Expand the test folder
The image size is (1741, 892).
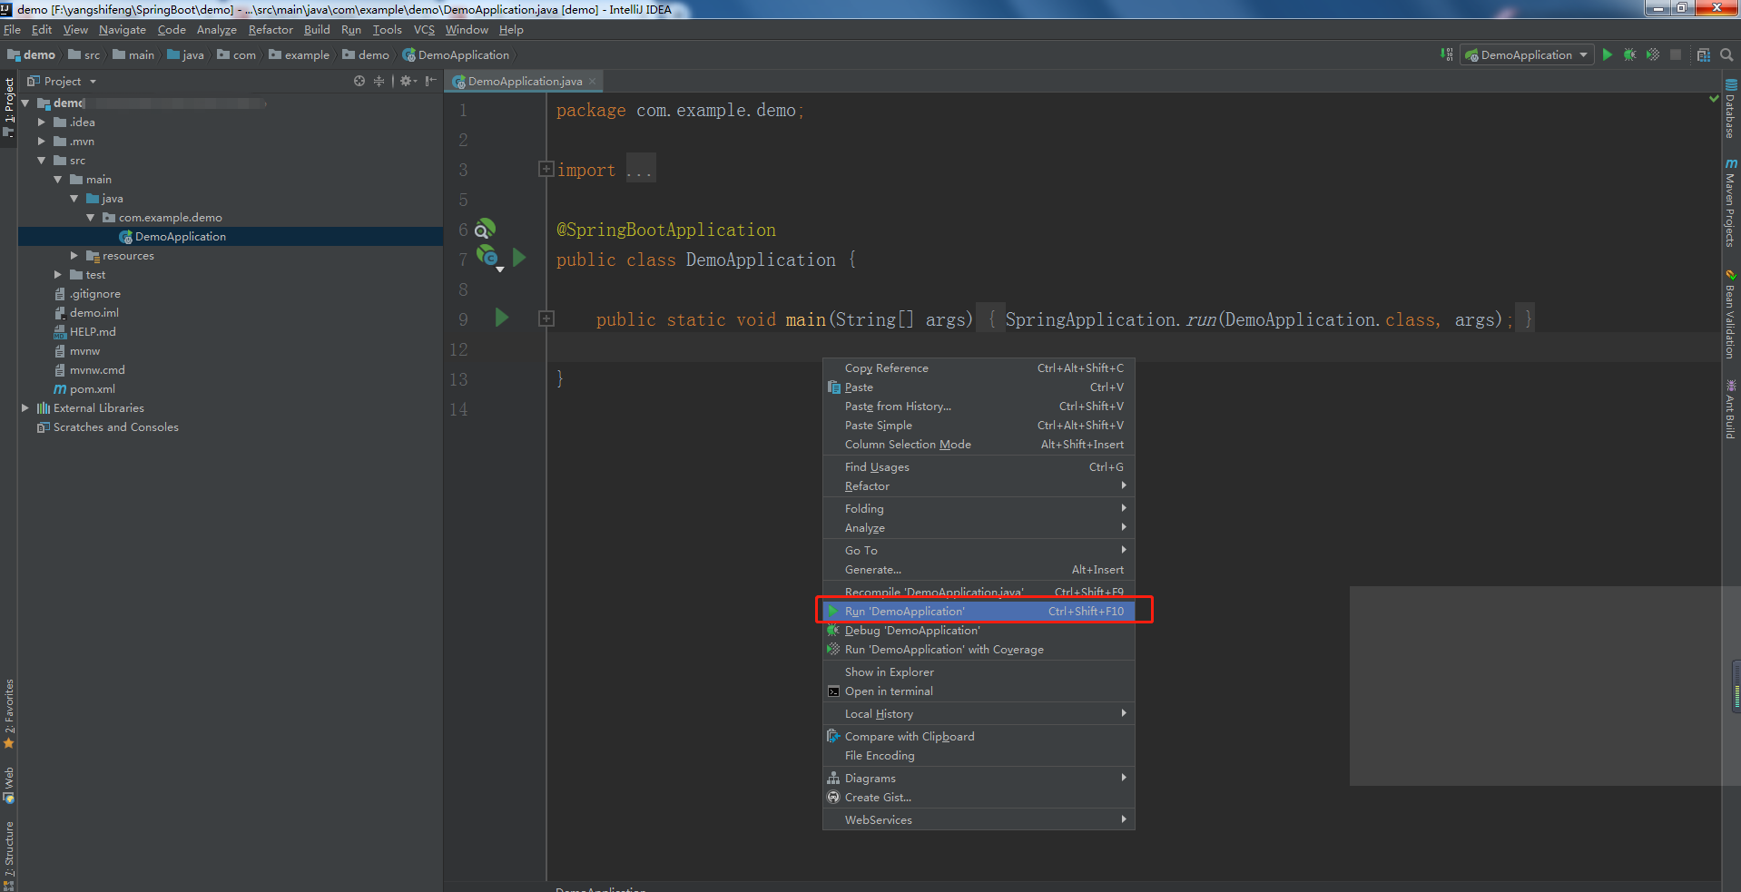58,274
